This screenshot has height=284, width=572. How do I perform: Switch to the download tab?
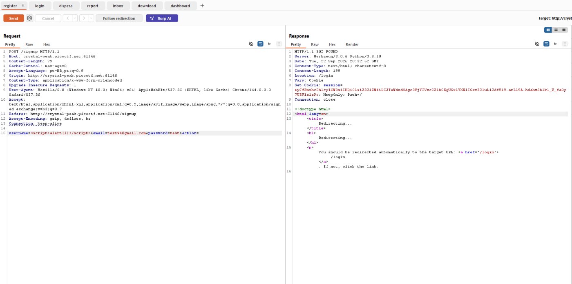[x=147, y=6]
